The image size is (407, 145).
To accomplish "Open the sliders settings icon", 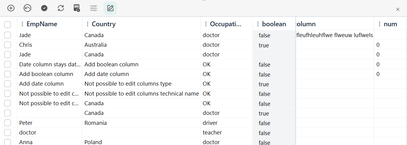I will pyautogui.click(x=94, y=8).
